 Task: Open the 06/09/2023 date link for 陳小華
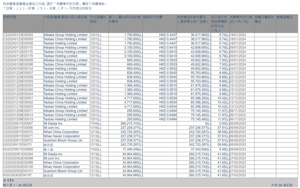click(x=238, y=149)
